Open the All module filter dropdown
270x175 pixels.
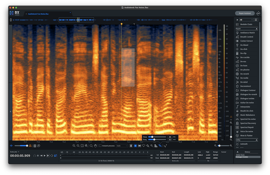(x=246, y=20)
